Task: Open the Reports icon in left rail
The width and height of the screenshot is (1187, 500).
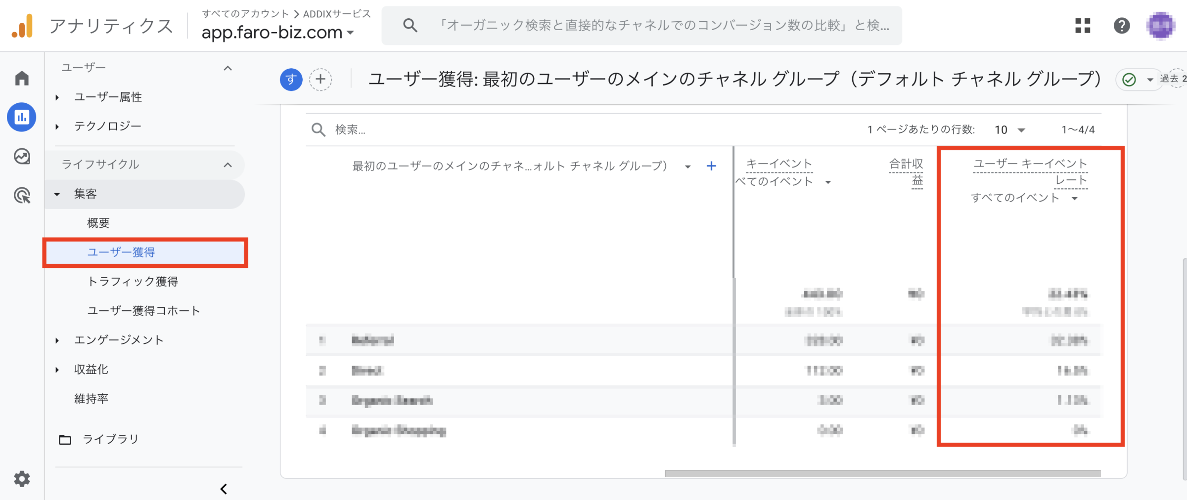Action: click(x=22, y=117)
